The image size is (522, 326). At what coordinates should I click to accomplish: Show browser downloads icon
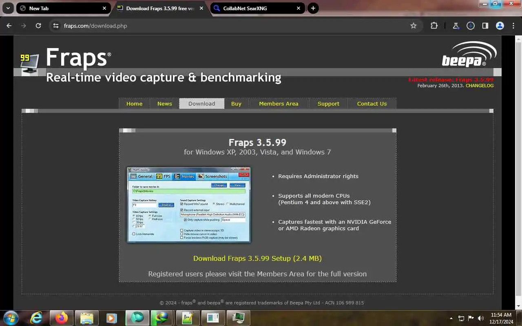(x=470, y=26)
